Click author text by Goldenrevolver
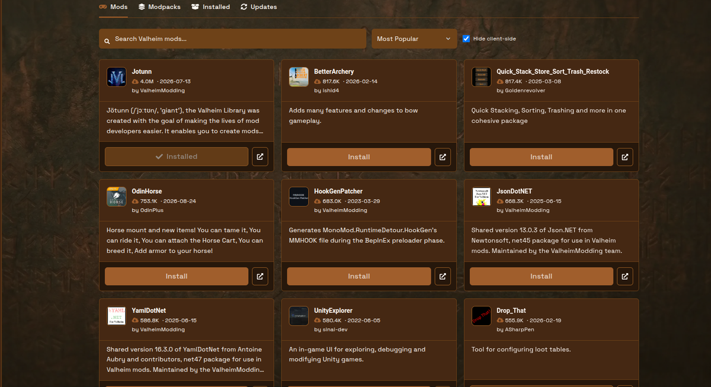The width and height of the screenshot is (711, 387). (521, 91)
